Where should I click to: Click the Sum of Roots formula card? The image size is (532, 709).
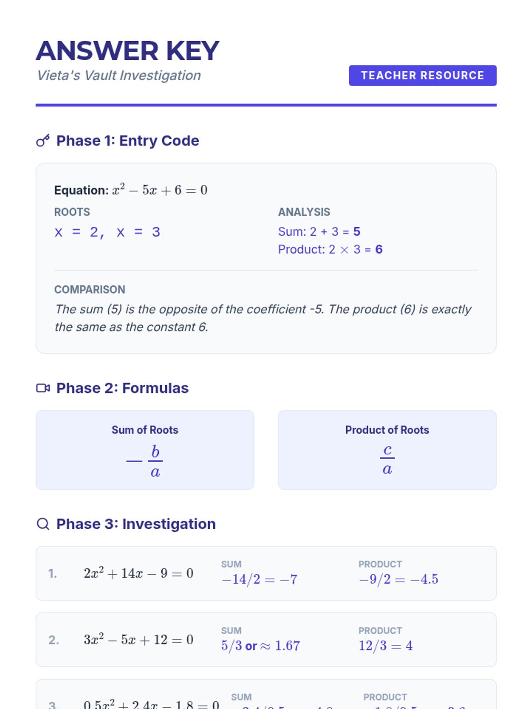click(x=145, y=450)
